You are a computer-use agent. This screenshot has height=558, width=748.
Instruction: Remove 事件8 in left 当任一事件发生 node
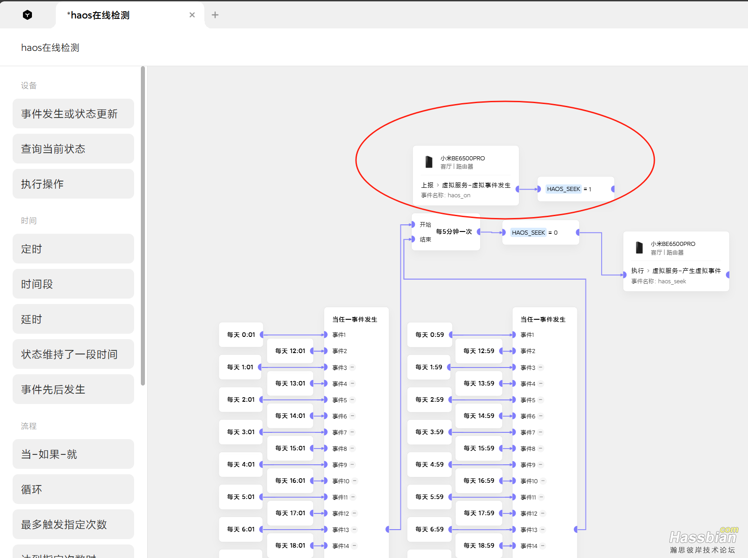click(x=352, y=449)
